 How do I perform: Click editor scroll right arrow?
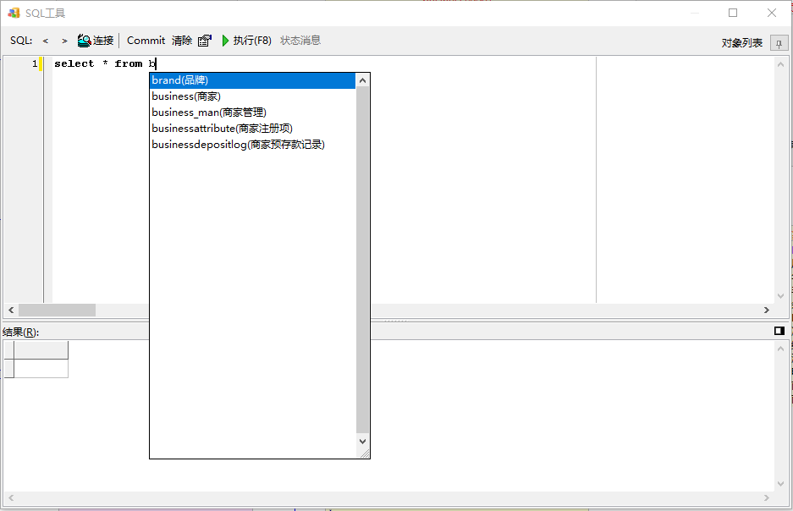767,310
